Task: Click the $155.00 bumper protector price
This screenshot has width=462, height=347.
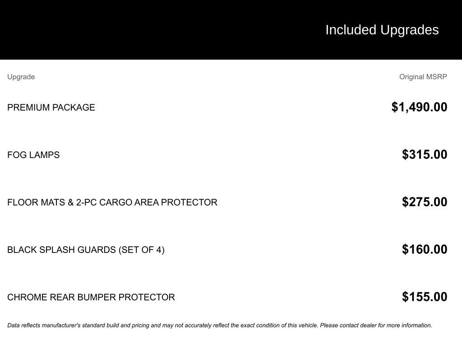Action: point(425,297)
